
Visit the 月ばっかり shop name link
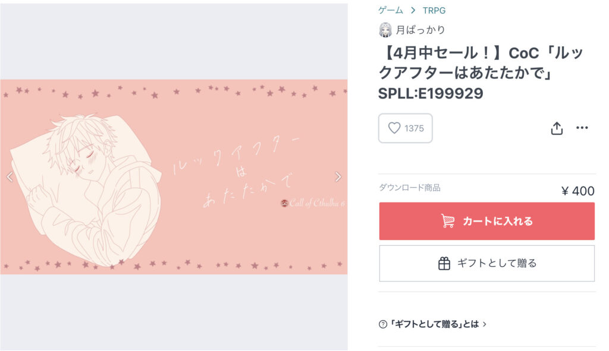pos(420,30)
